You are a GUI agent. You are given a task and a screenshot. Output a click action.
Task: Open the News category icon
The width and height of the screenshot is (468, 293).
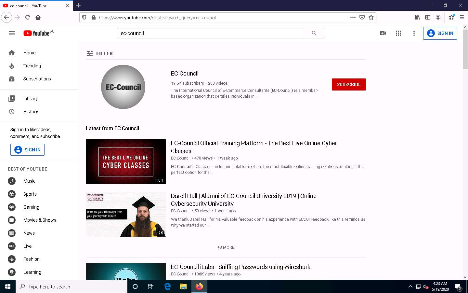coord(12,233)
